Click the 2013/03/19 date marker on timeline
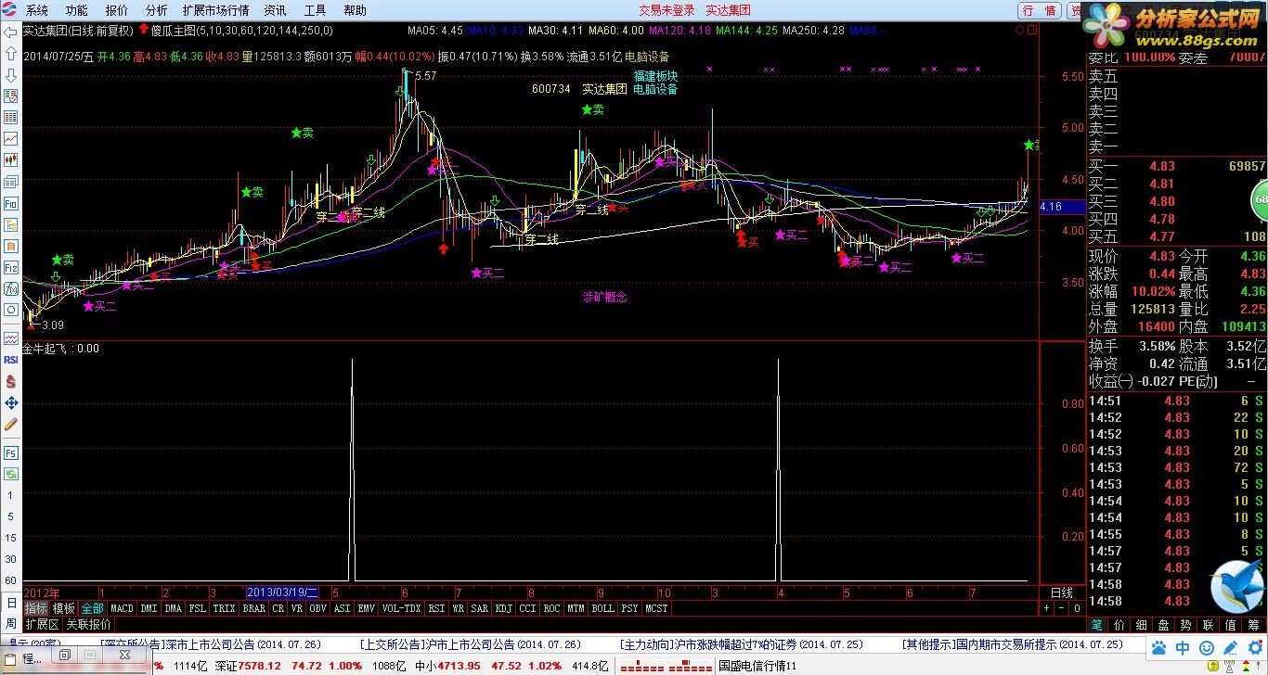Viewport: 1268px width, 675px height. pyautogui.click(x=282, y=592)
